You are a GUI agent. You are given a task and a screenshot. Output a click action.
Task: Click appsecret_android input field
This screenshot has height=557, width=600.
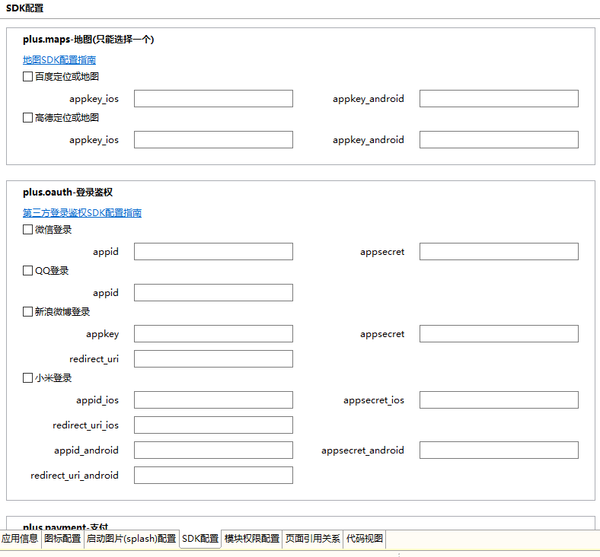point(499,450)
